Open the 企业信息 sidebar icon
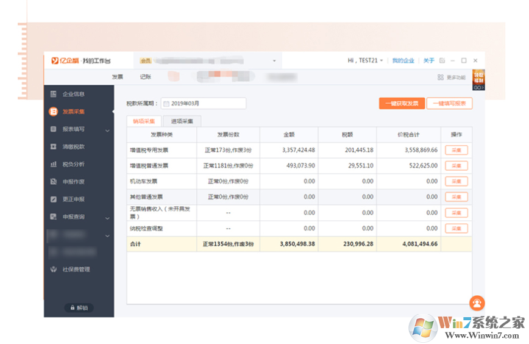529x344 pixels. pos(53,94)
